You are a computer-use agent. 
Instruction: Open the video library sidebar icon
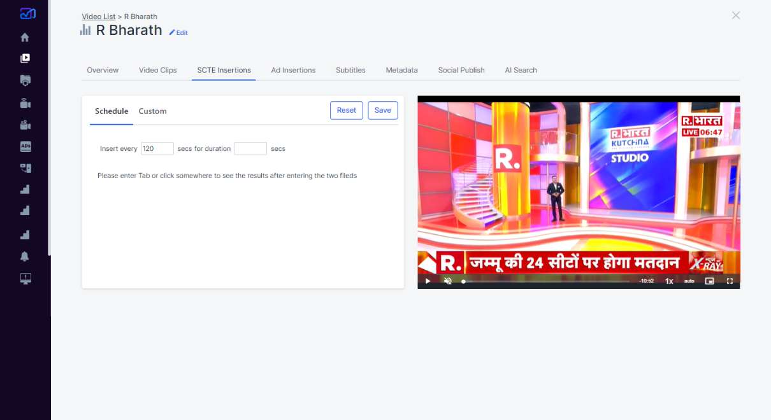[25, 59]
